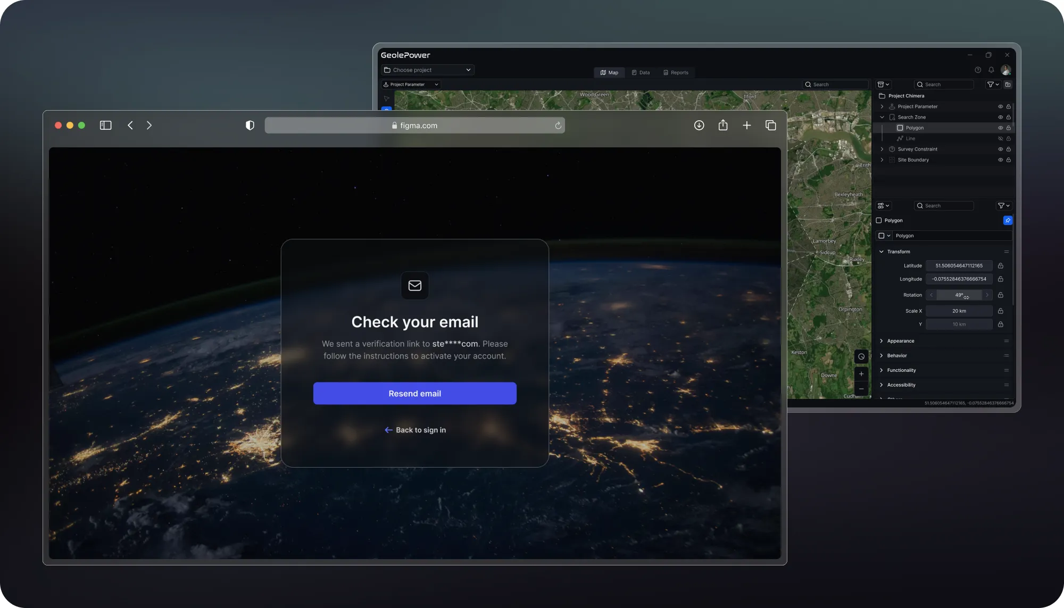Zoom in using the map plus icon
This screenshot has height=608, width=1064.
pos(861,374)
